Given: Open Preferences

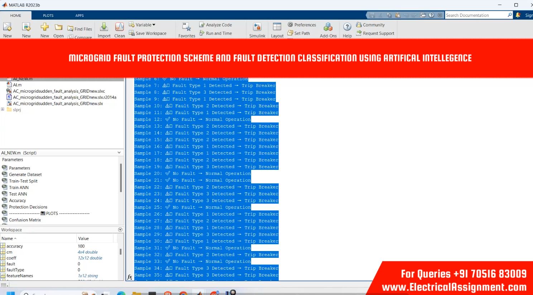Looking at the screenshot, I should click(x=302, y=25).
